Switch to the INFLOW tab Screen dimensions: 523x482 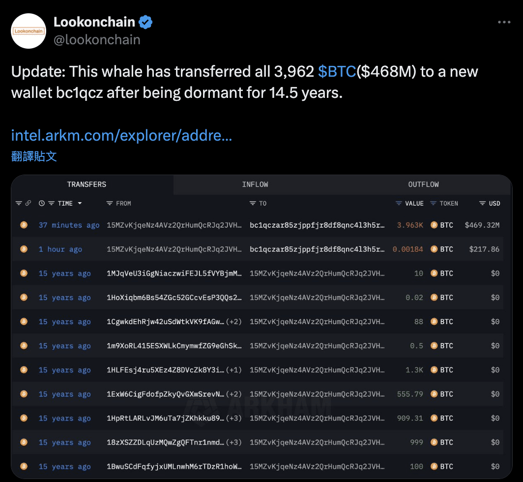(x=255, y=184)
